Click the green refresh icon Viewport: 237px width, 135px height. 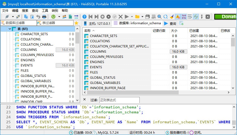[53, 17]
